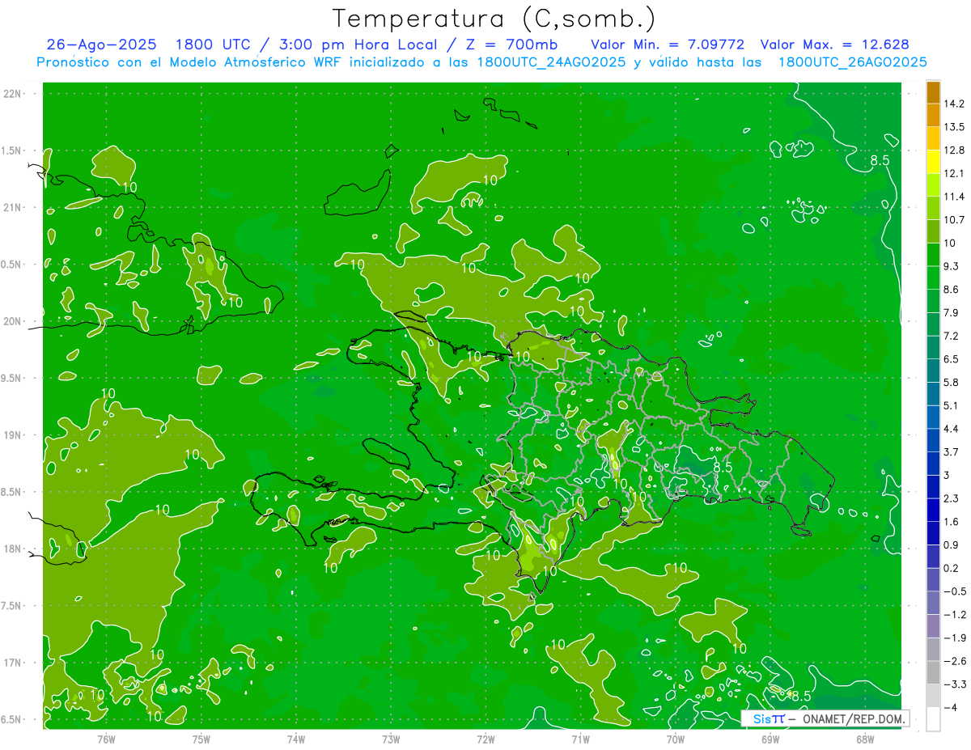The image size is (971, 750).
Task: Pick the olive swatch between 10 and 10.7
Action: 933,232
